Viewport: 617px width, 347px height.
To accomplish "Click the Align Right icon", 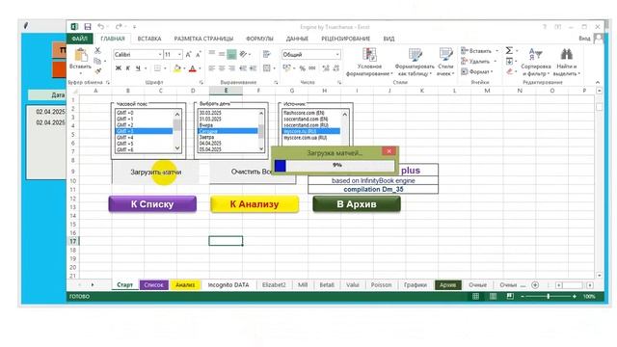I will pos(231,68).
